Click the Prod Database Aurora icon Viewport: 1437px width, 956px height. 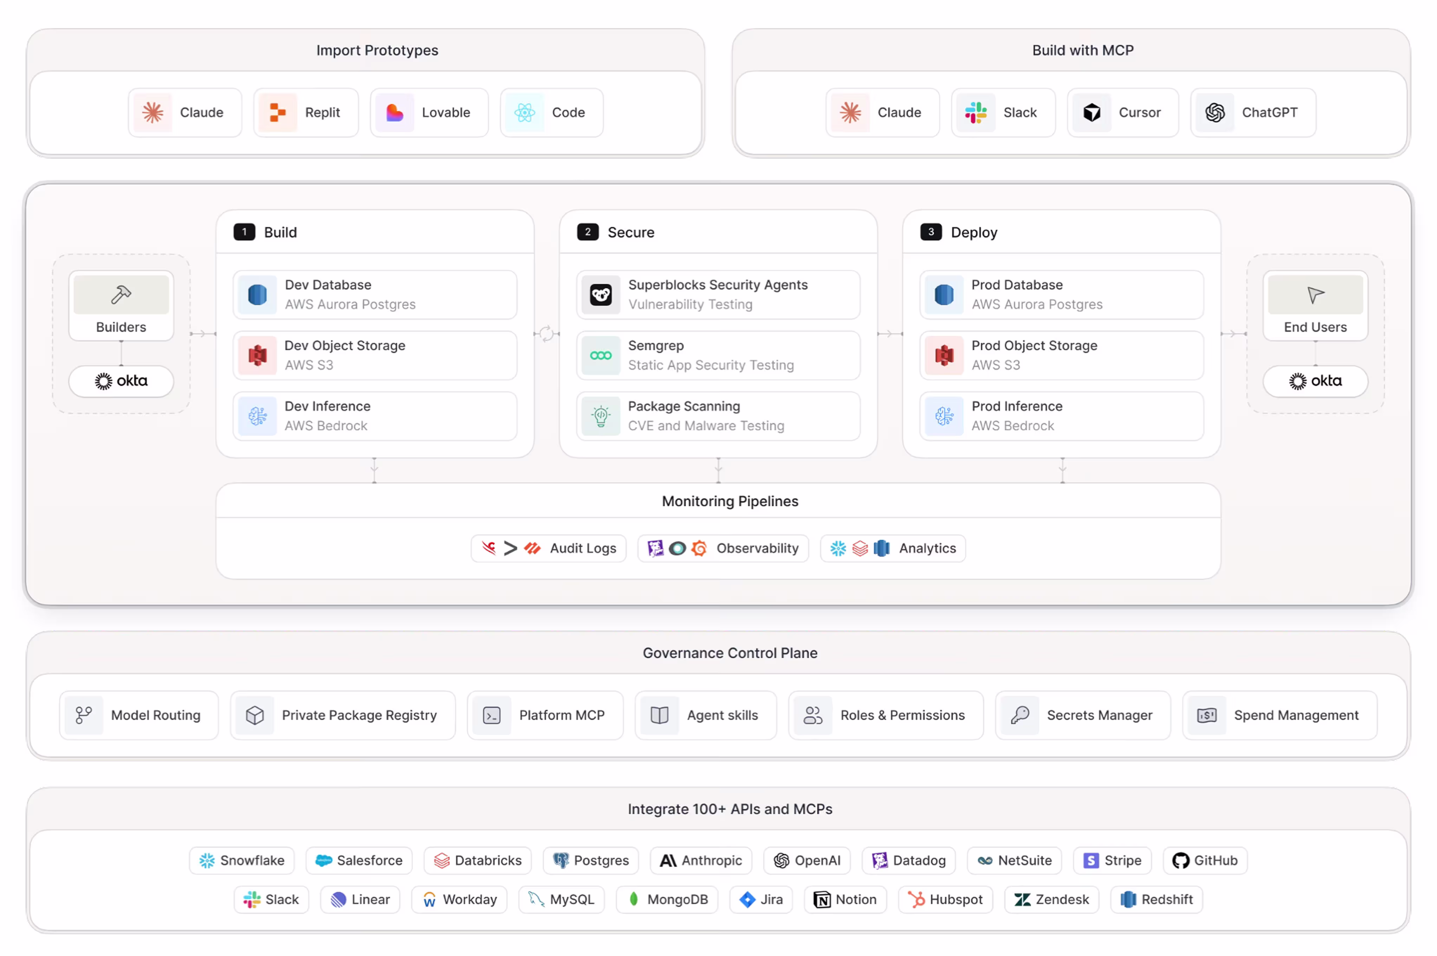click(944, 295)
